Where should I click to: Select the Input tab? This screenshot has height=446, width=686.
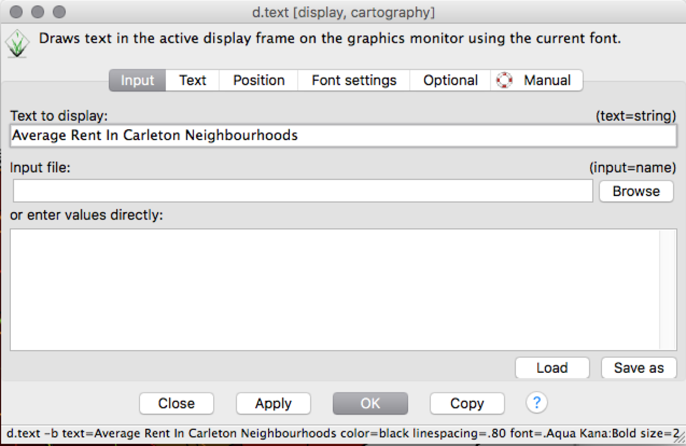[x=137, y=80]
